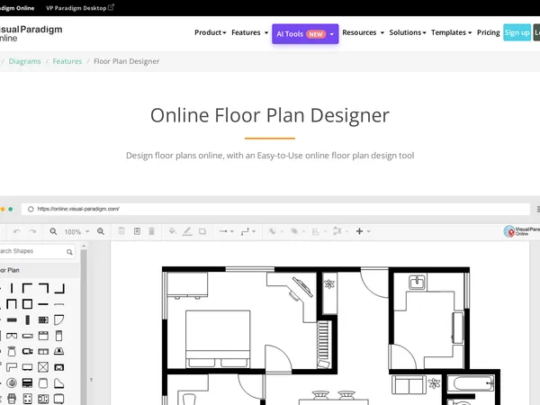The width and height of the screenshot is (540, 405).
Task: Select the square room shape in palette
Action: pyautogui.click(x=27, y=304)
